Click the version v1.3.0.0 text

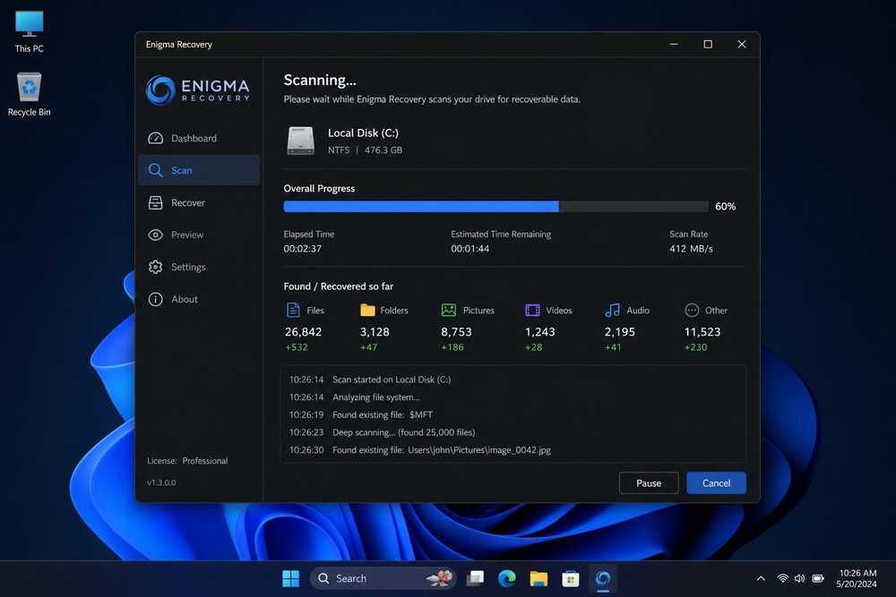coord(161,482)
